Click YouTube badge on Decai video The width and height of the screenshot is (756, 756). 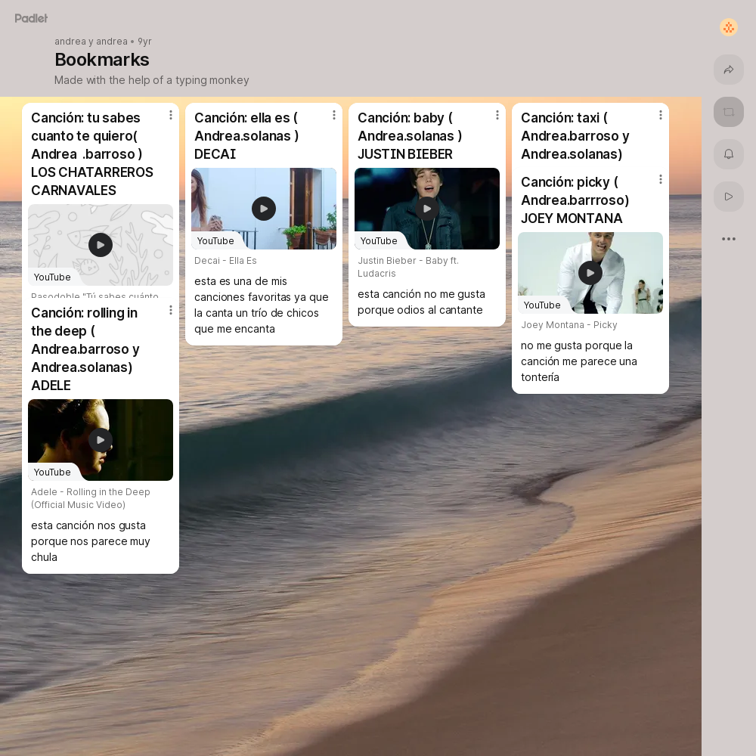click(x=215, y=241)
